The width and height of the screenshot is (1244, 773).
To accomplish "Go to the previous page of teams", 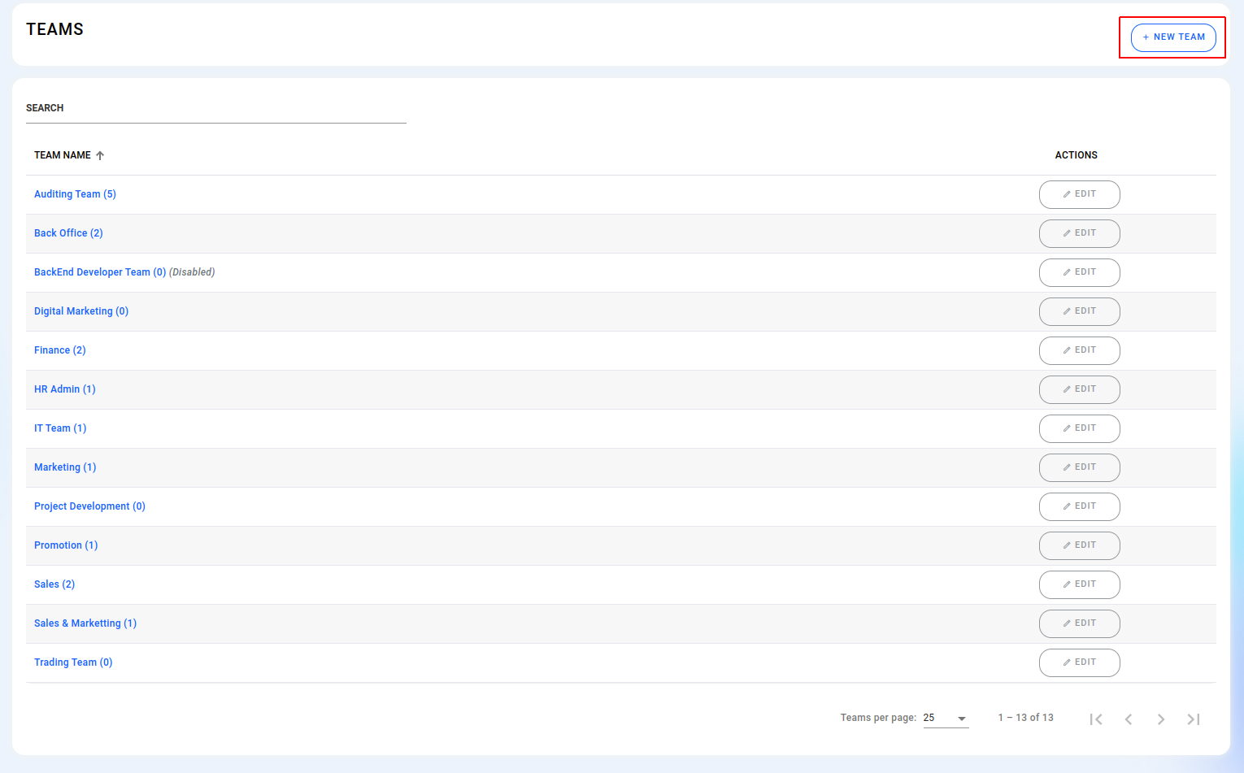I will tap(1129, 719).
